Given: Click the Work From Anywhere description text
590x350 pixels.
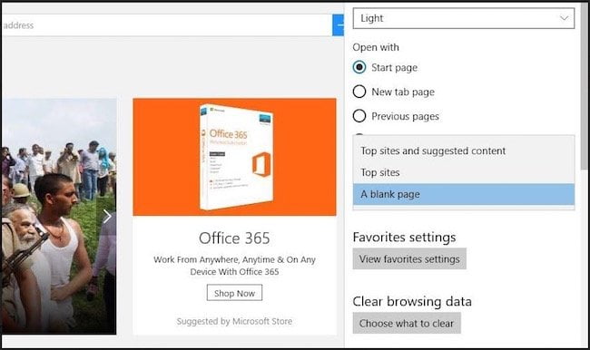Looking at the screenshot, I should pos(234,266).
